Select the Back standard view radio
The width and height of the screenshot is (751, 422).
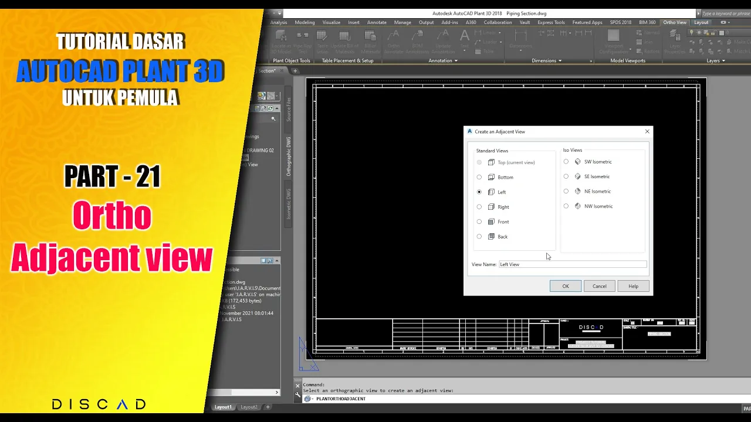tap(479, 236)
